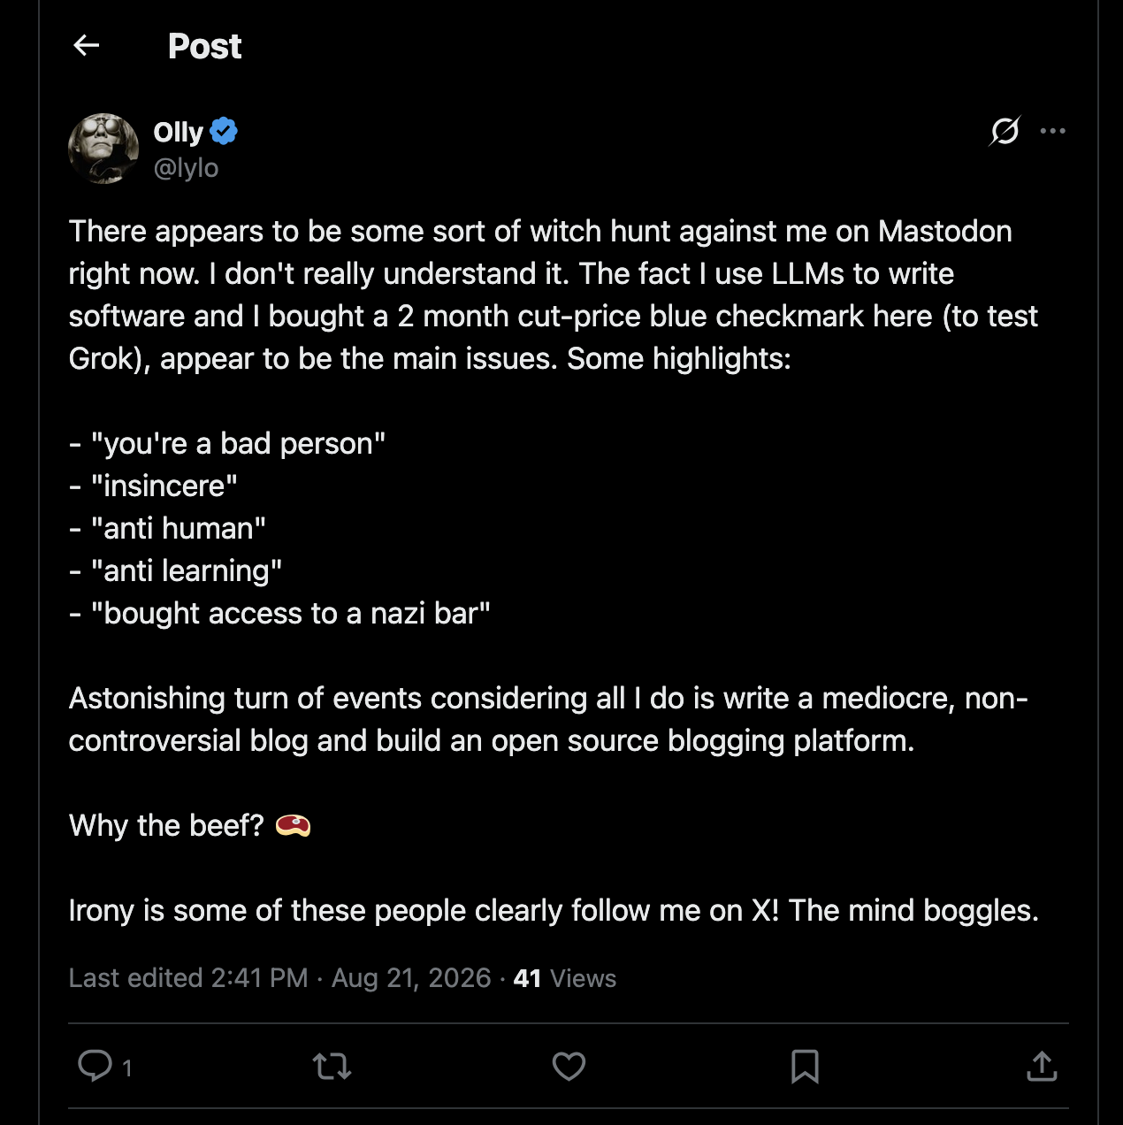Open the profile via the Olly display name

pos(178,132)
